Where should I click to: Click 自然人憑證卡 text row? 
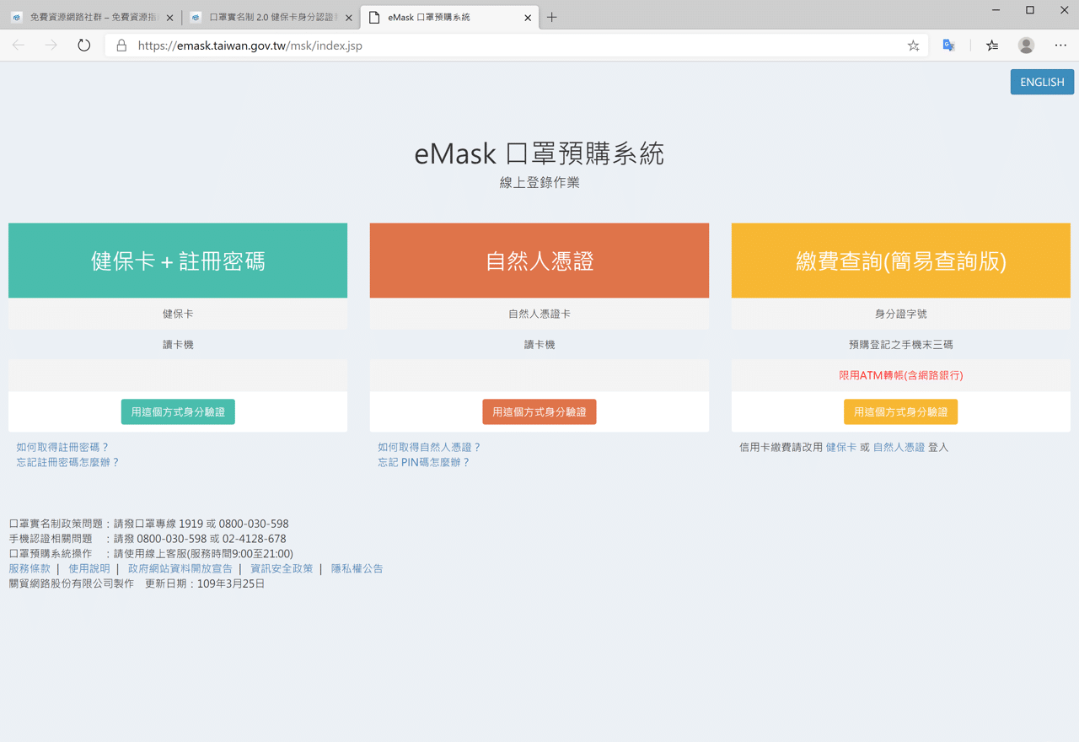(539, 314)
